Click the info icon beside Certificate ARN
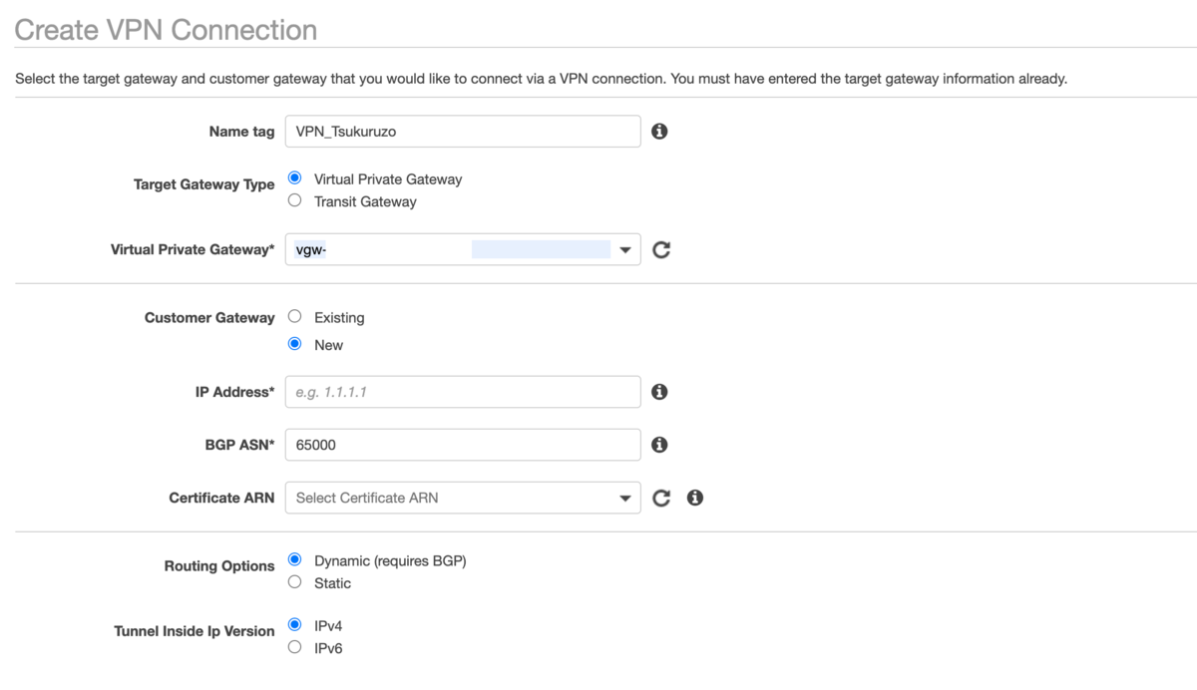1197x690 pixels. point(695,498)
